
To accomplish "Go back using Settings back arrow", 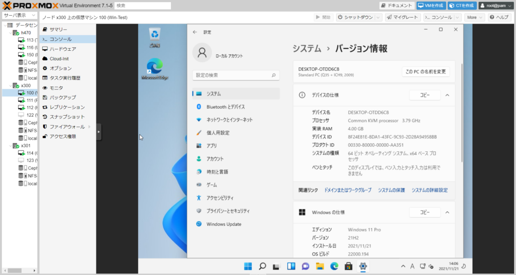I will [x=195, y=32].
